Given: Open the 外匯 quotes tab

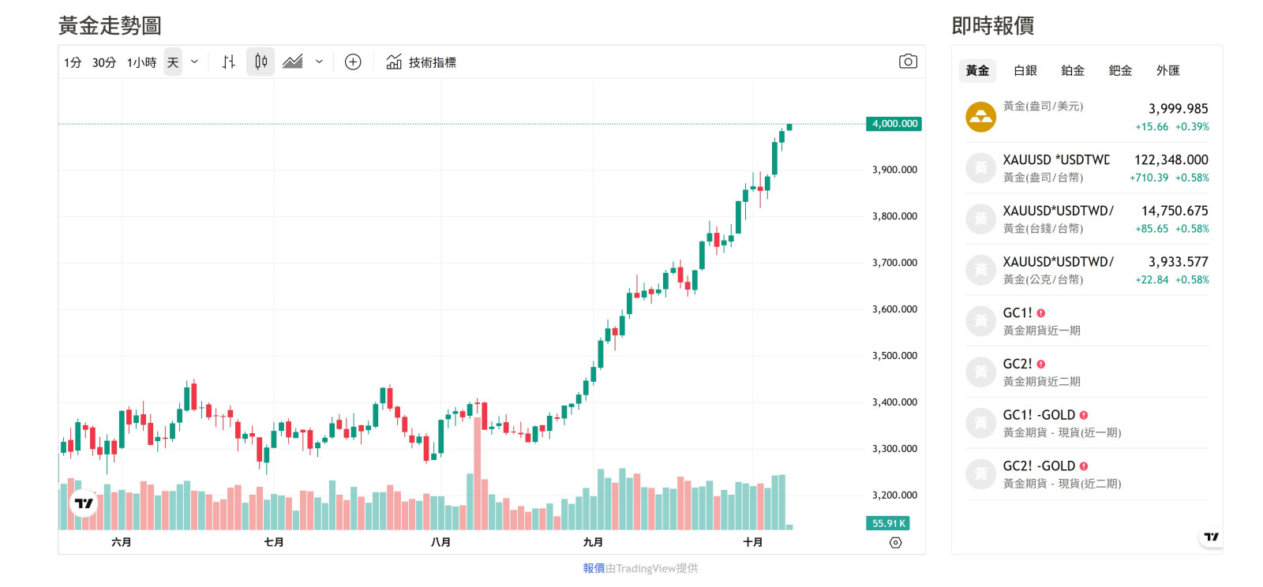Looking at the screenshot, I should 1167,71.
